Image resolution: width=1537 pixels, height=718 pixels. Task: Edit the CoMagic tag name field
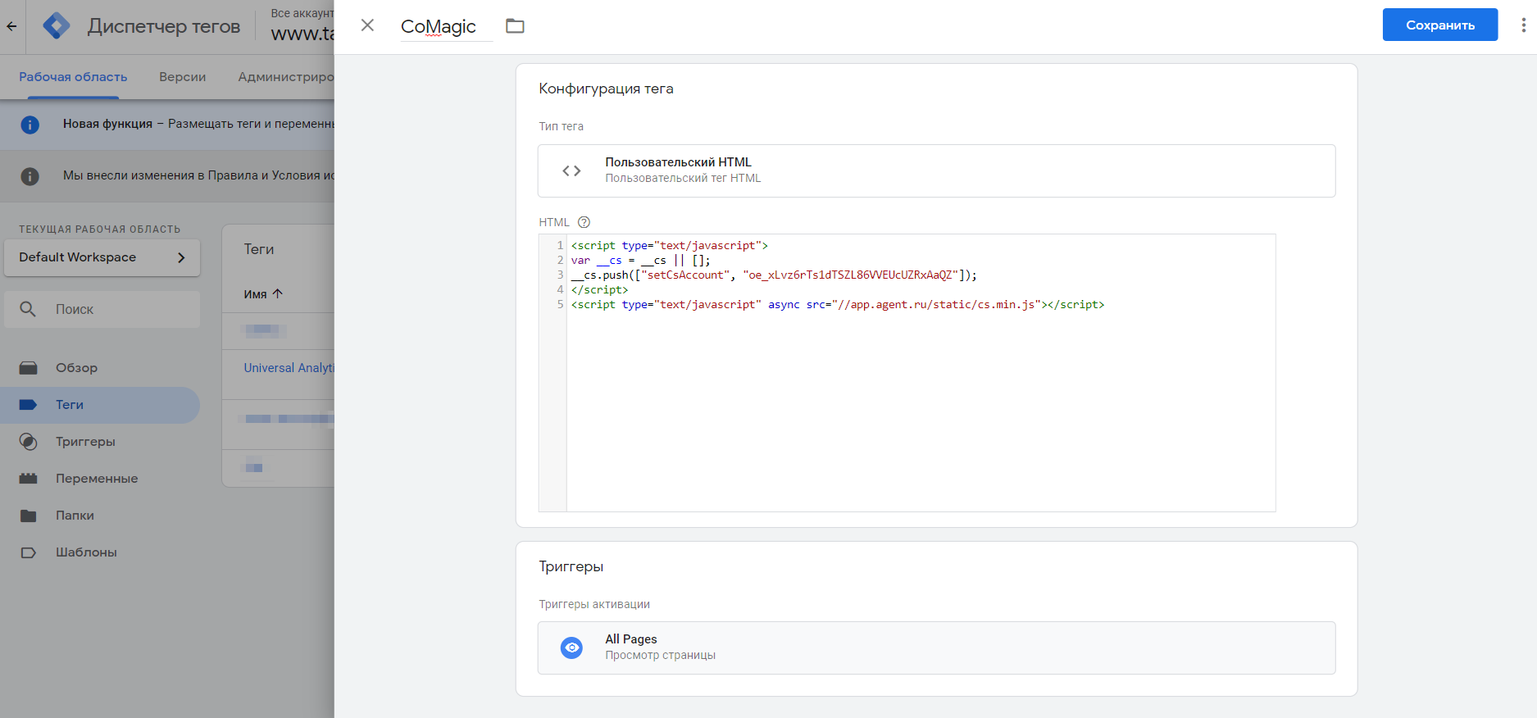(446, 26)
